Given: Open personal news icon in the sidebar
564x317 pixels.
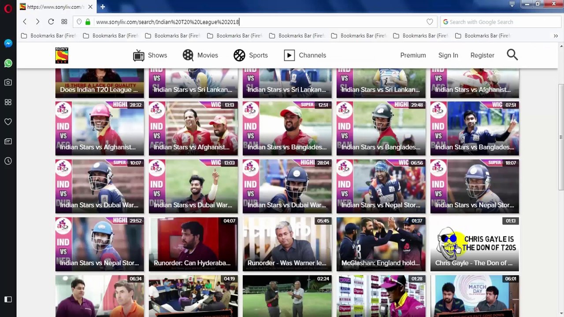Looking at the screenshot, I should tap(8, 141).
